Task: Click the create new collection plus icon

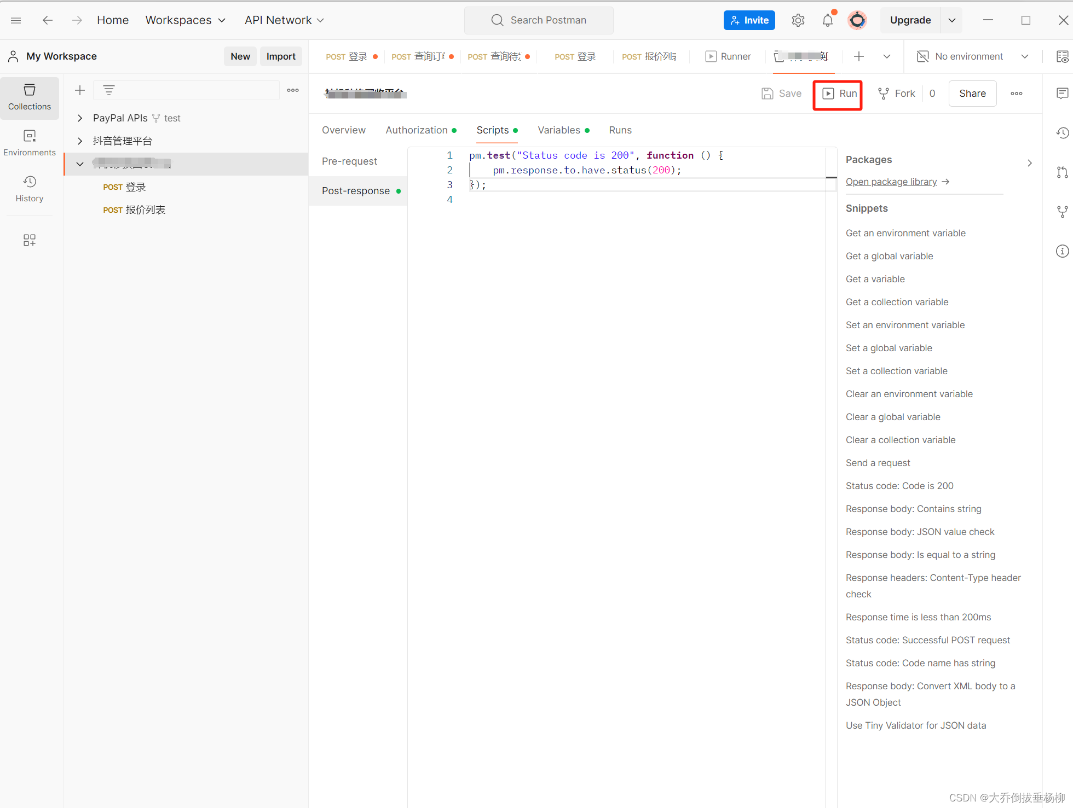Action: point(80,90)
